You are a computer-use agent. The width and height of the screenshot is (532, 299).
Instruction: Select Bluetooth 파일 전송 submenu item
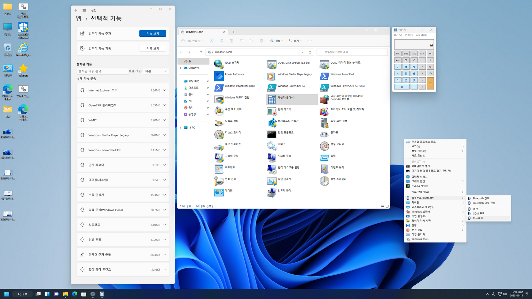pos(488,203)
